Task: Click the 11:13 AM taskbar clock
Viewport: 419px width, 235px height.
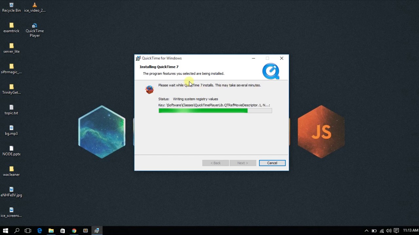Action: click(410, 231)
